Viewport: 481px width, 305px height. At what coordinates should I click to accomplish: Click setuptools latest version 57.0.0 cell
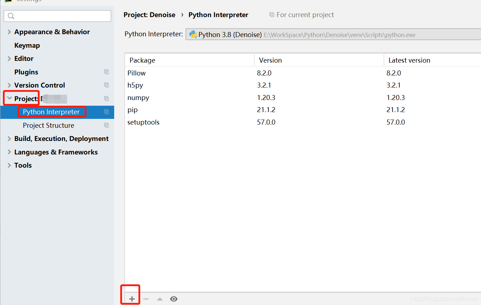pos(396,122)
